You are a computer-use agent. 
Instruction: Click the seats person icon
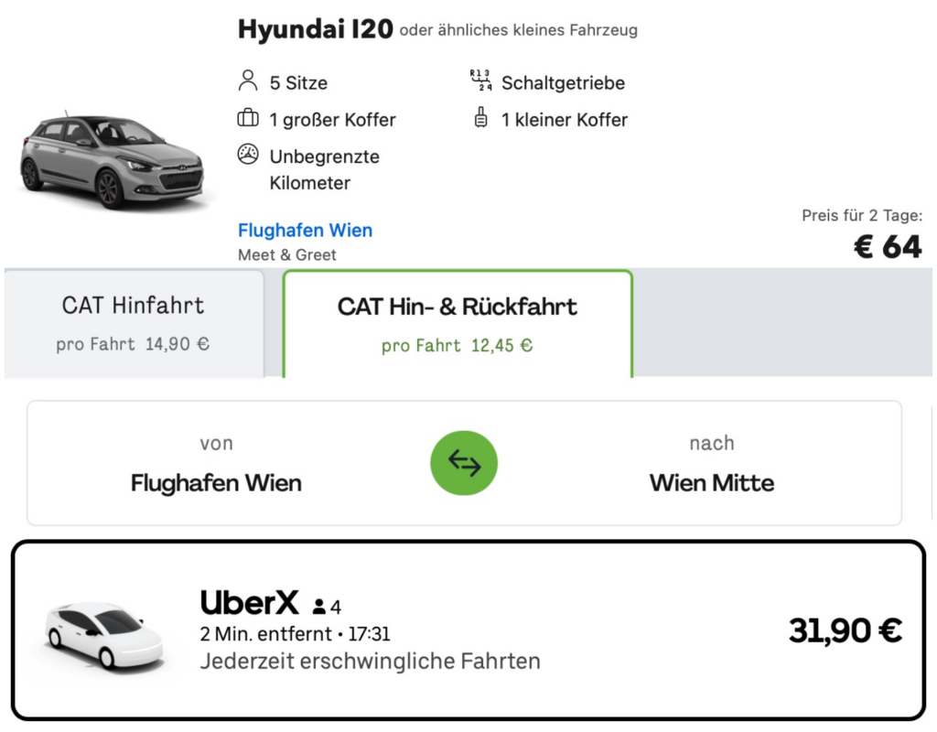[247, 81]
